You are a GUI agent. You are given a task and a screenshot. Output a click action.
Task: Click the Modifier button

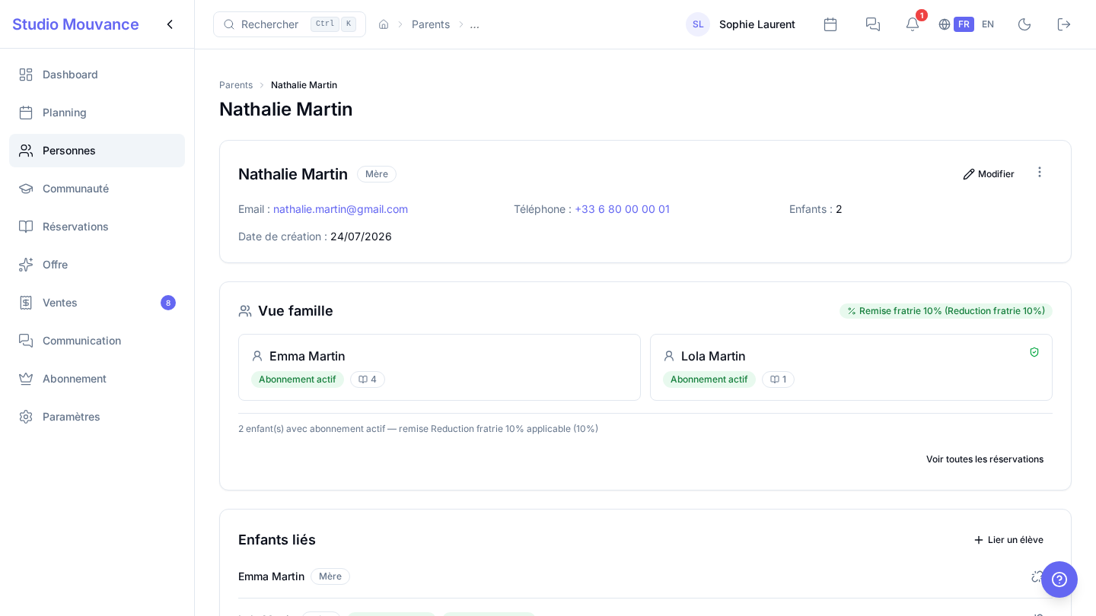pyautogui.click(x=989, y=174)
